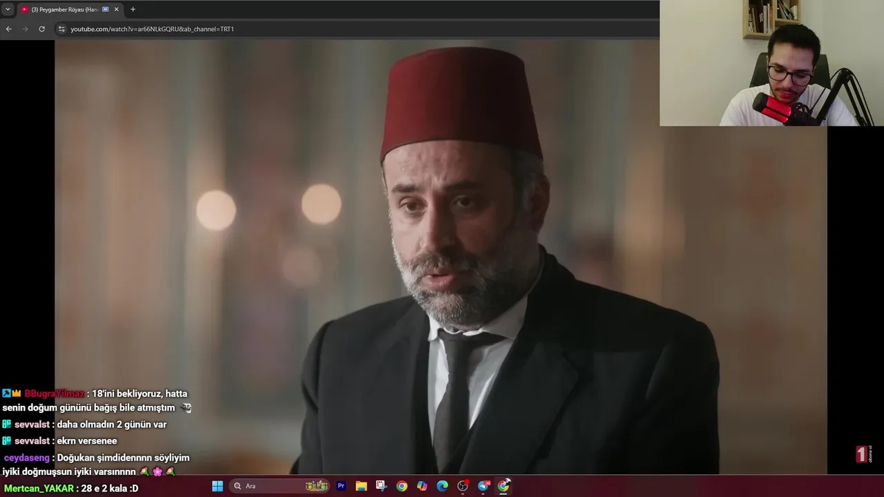Click the streamer webcam overlay

(x=771, y=63)
